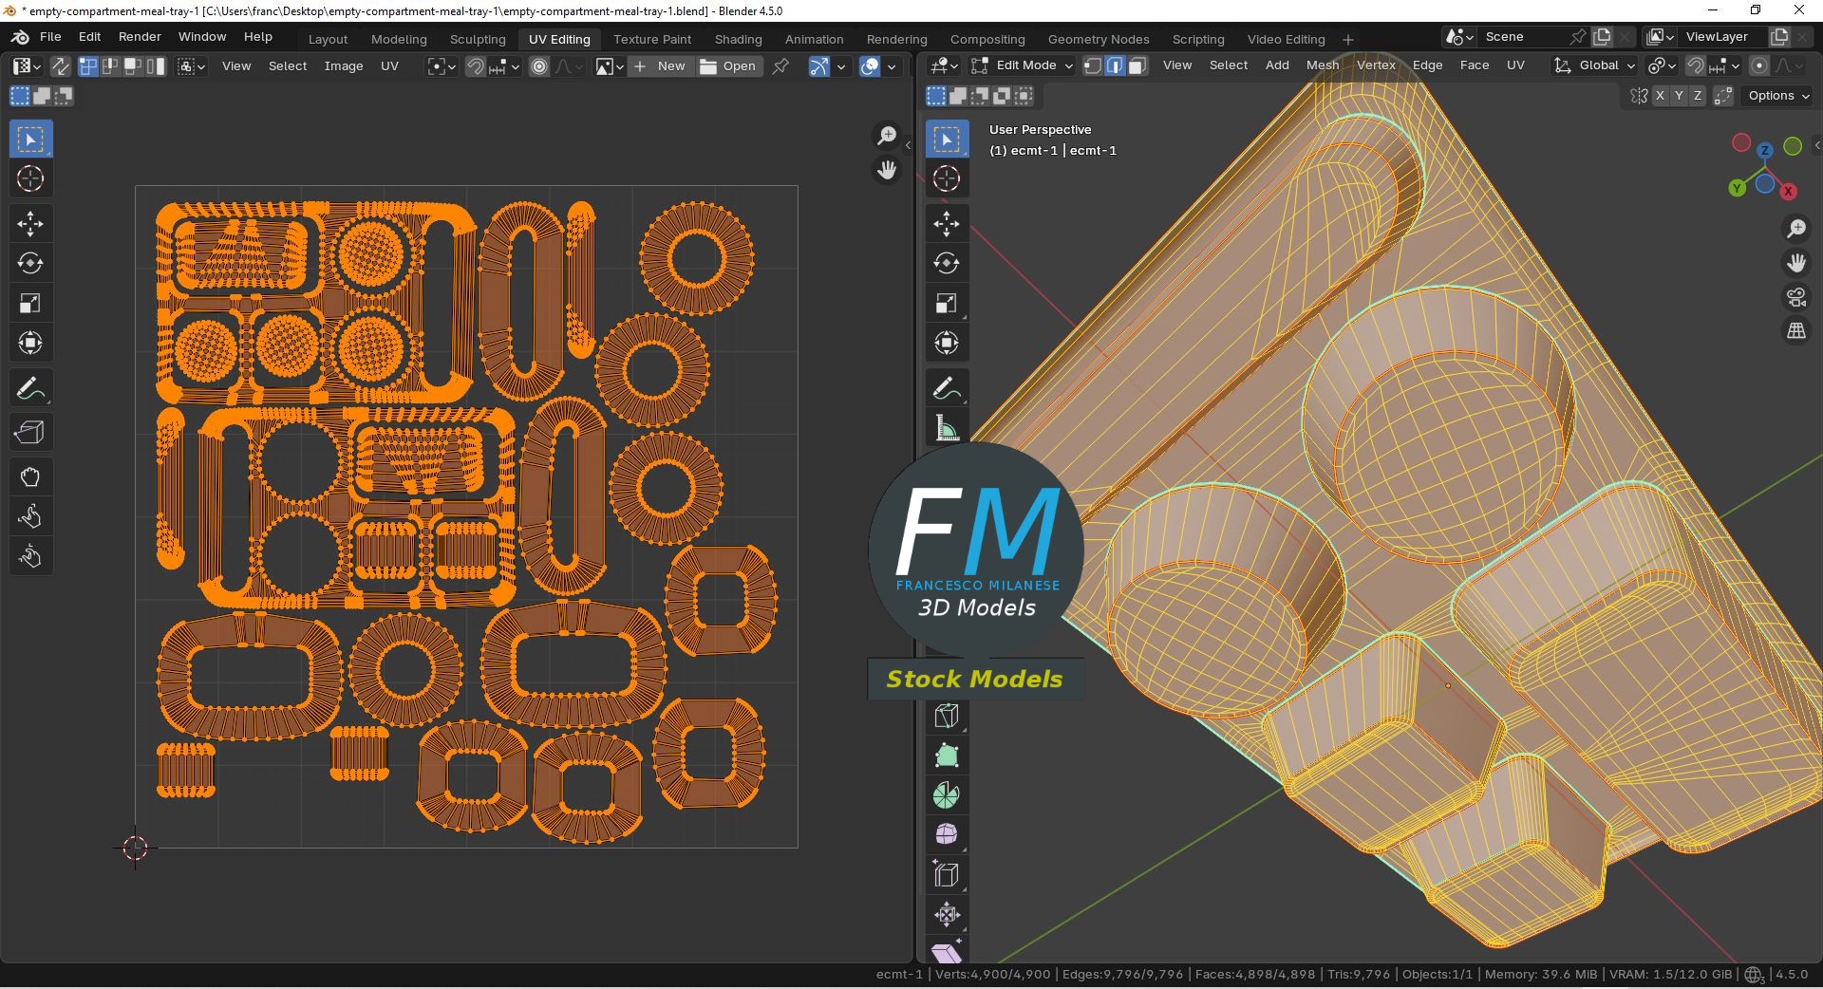Open the Render menu
Screen dimensions: 1823x989
[140, 37]
